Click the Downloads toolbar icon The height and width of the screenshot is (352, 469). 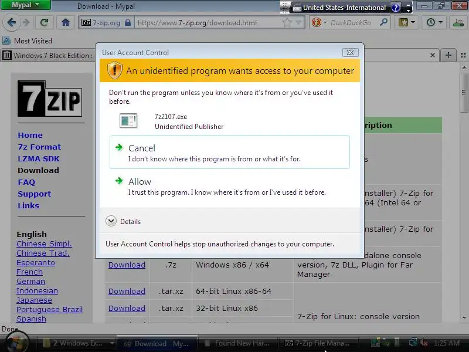458,22
